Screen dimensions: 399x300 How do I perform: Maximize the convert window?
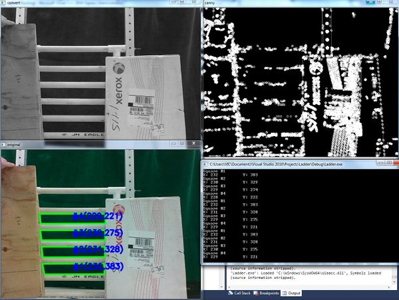coord(182,2)
